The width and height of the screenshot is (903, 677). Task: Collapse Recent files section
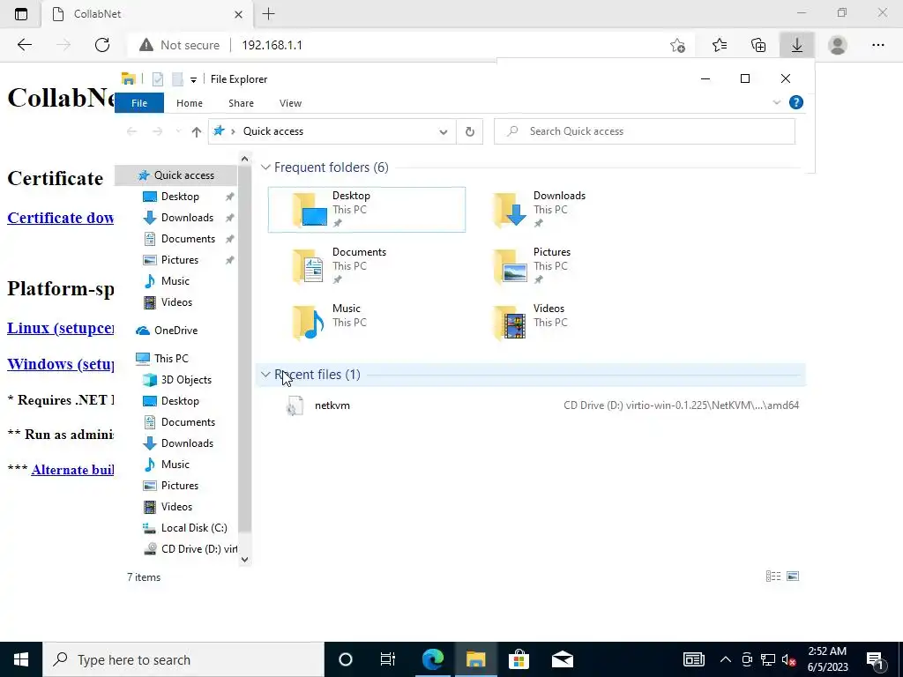click(265, 375)
